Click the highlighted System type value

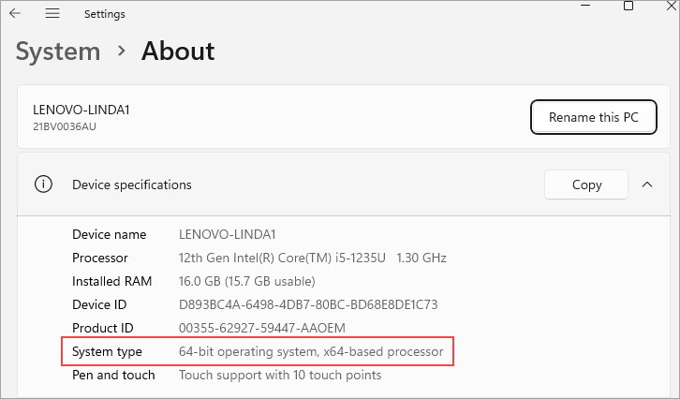coord(311,351)
